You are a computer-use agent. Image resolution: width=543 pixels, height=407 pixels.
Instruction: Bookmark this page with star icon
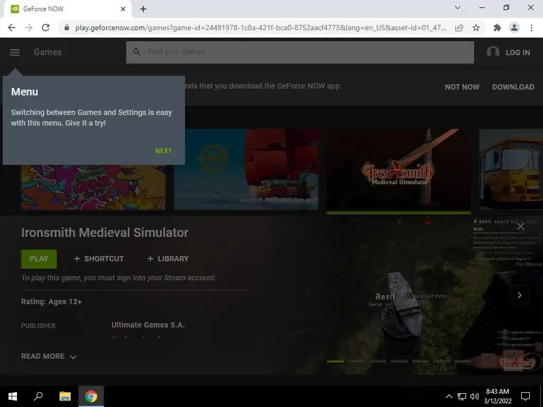click(476, 28)
